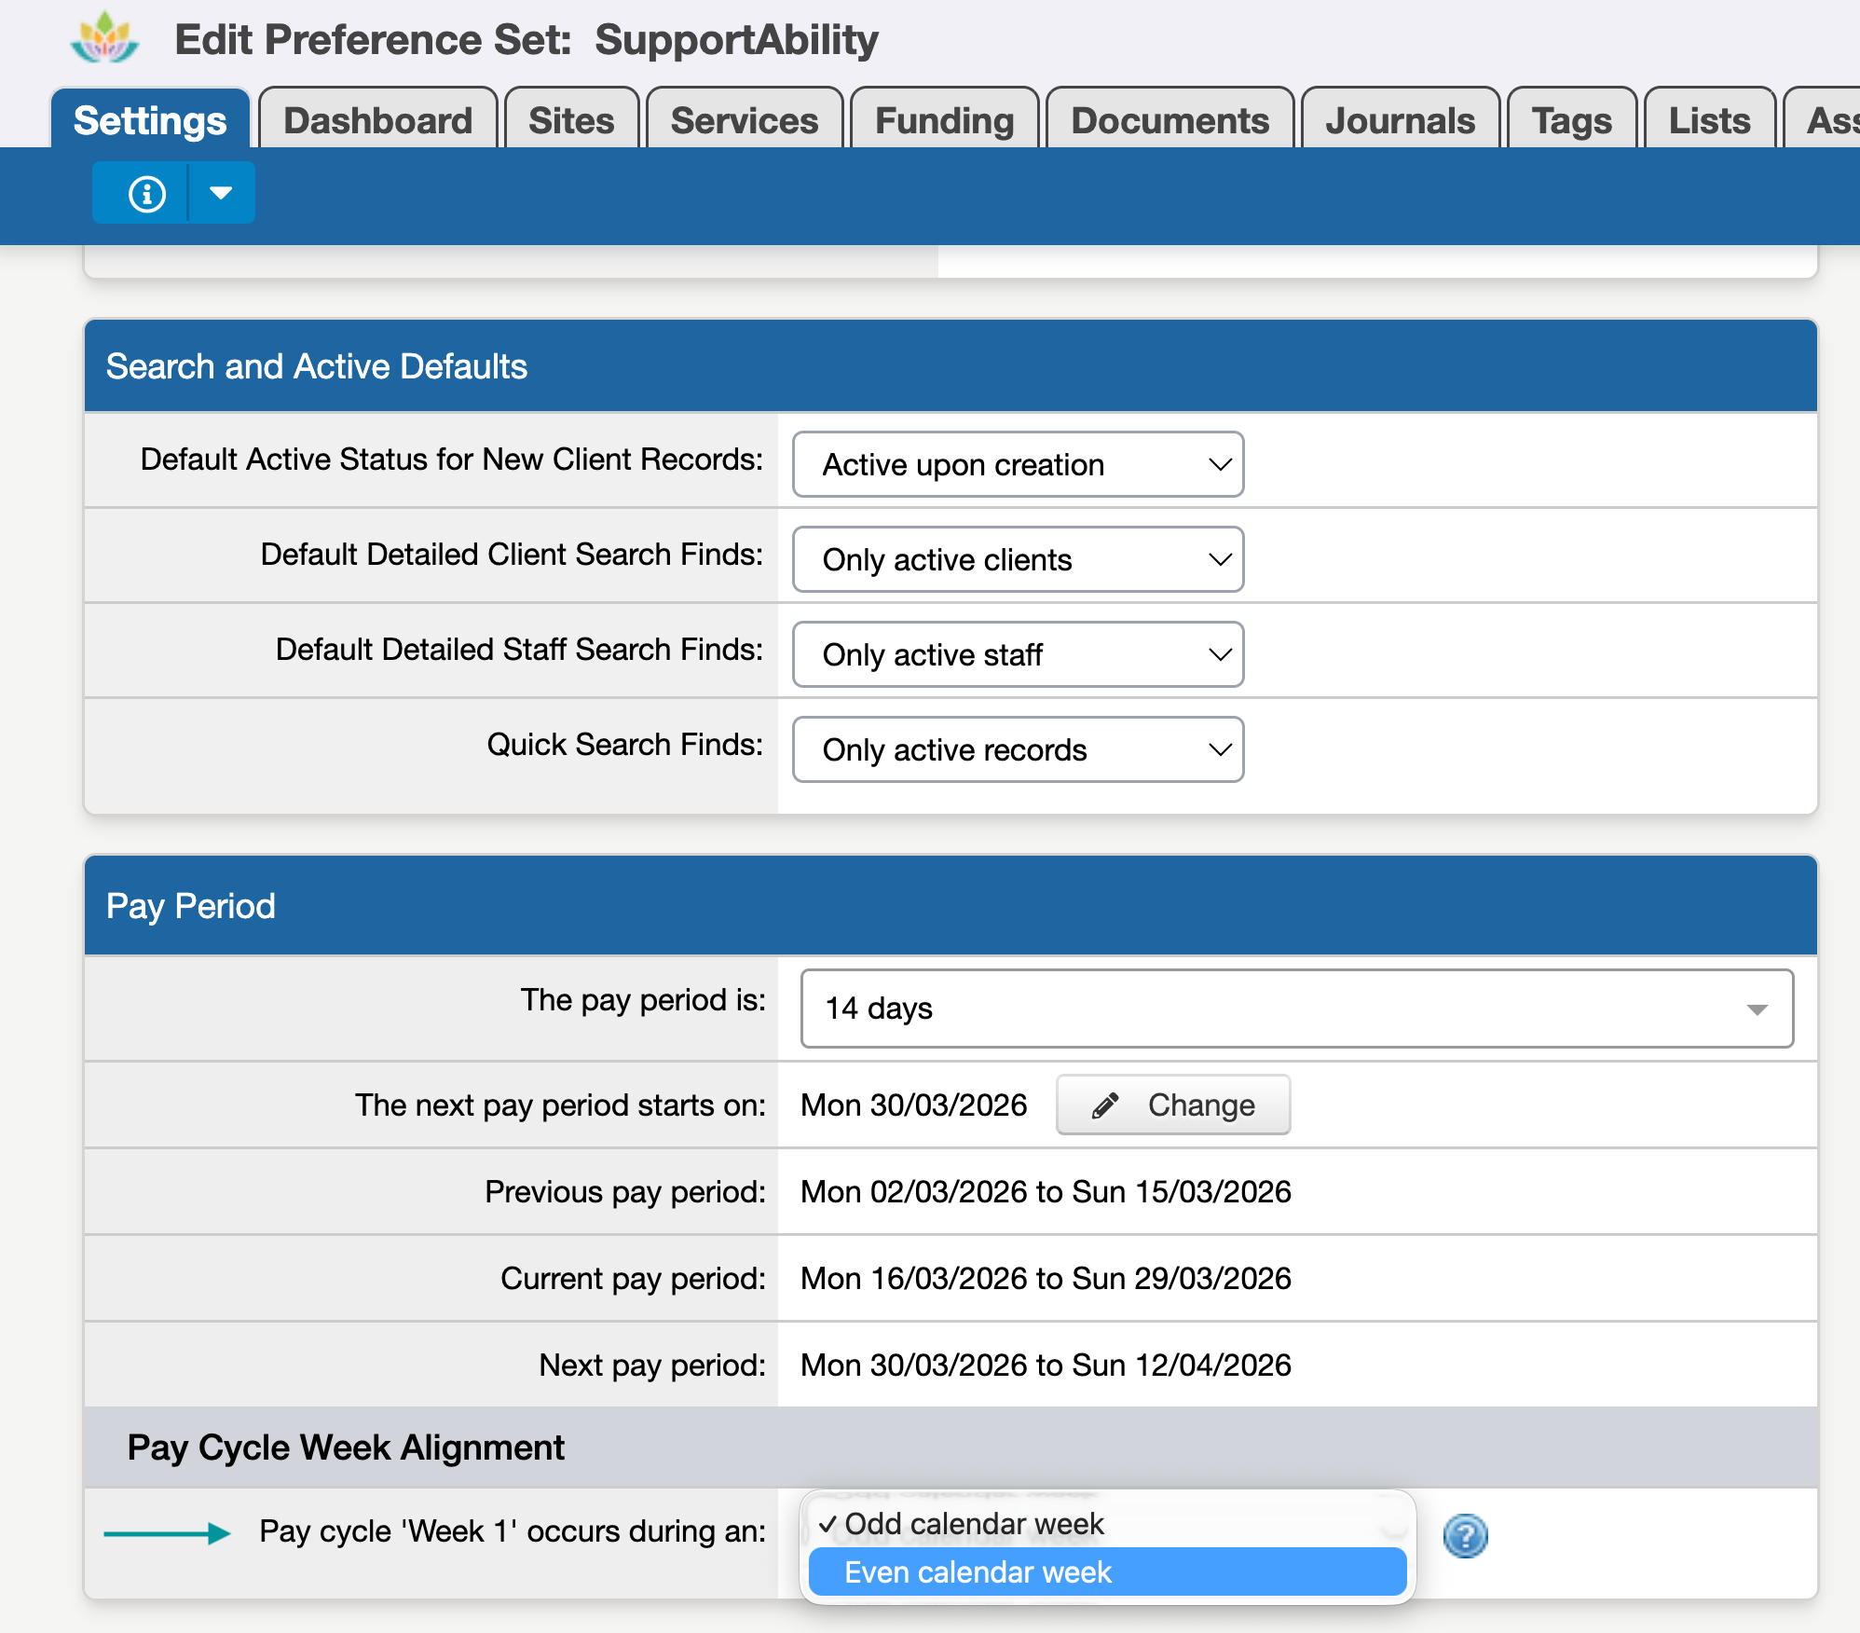1860x1633 pixels.
Task: Open the Only active clients dropdown
Action: click(x=1018, y=559)
